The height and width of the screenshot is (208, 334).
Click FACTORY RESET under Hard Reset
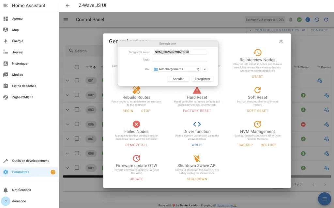click(x=197, y=111)
